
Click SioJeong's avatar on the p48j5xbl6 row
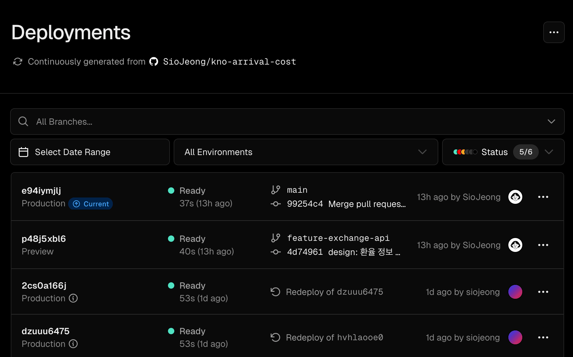[x=515, y=245]
